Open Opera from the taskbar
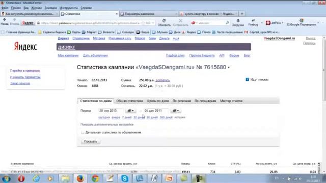Viewport: 326px width, 183px height. 21,178
